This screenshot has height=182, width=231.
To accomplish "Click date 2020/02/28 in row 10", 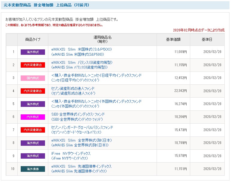I will pos(212,169).
